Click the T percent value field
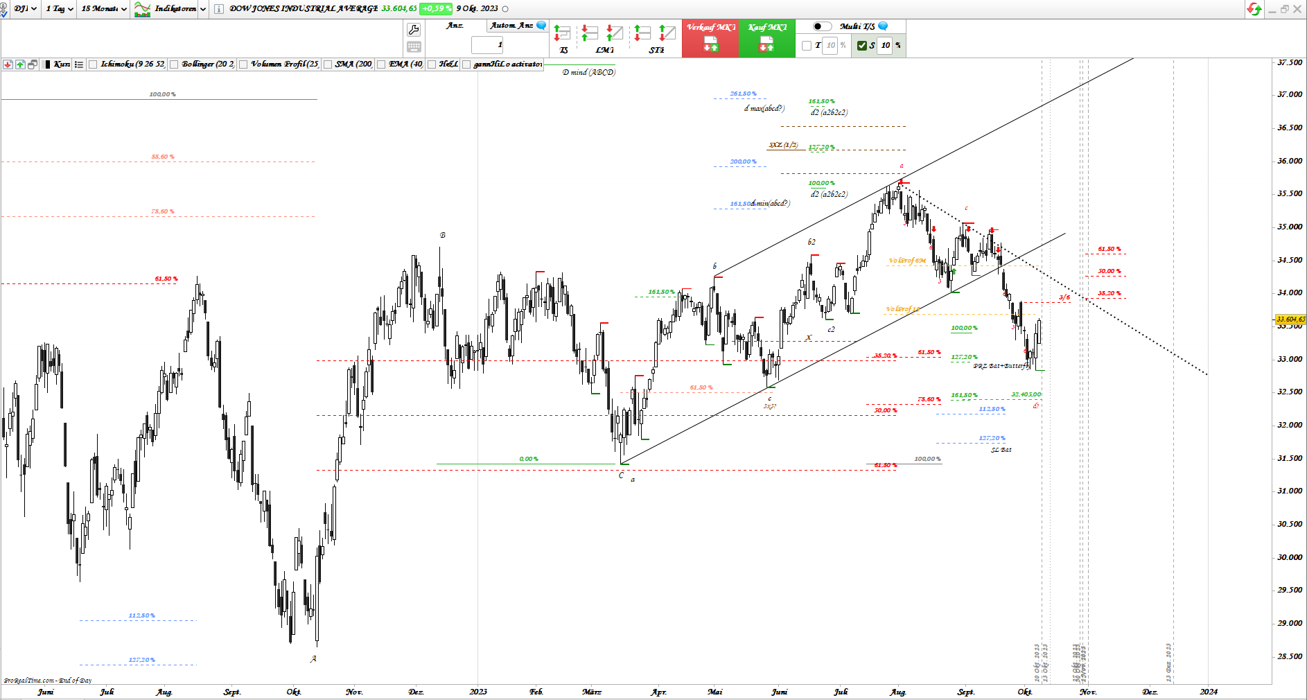Screen dimensions: 1307x700 [x=830, y=46]
